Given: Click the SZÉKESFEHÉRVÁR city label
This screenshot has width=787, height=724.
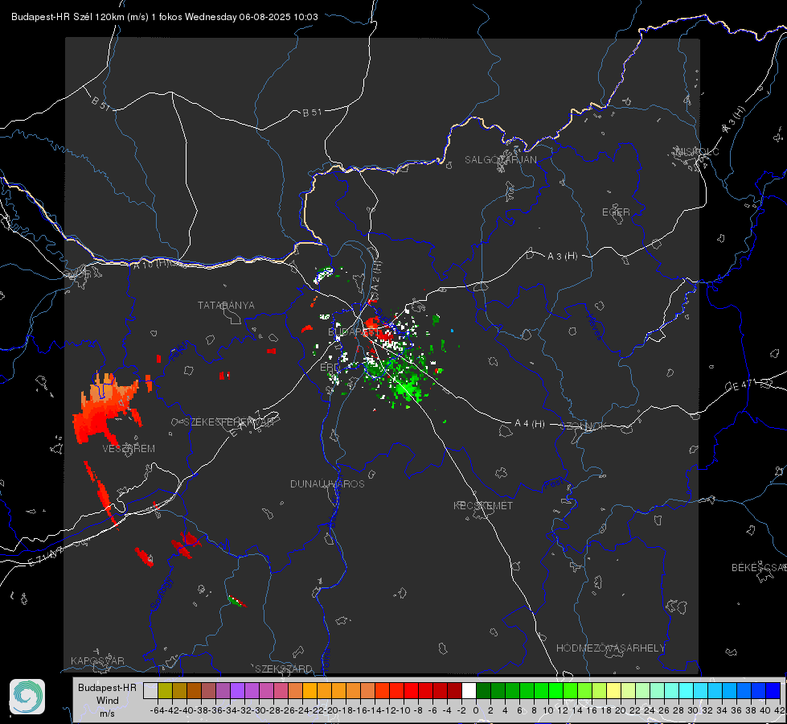Looking at the screenshot, I should pyautogui.click(x=228, y=422).
